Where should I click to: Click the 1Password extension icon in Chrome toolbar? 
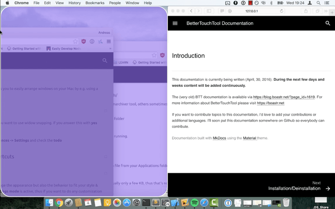click(92, 41)
